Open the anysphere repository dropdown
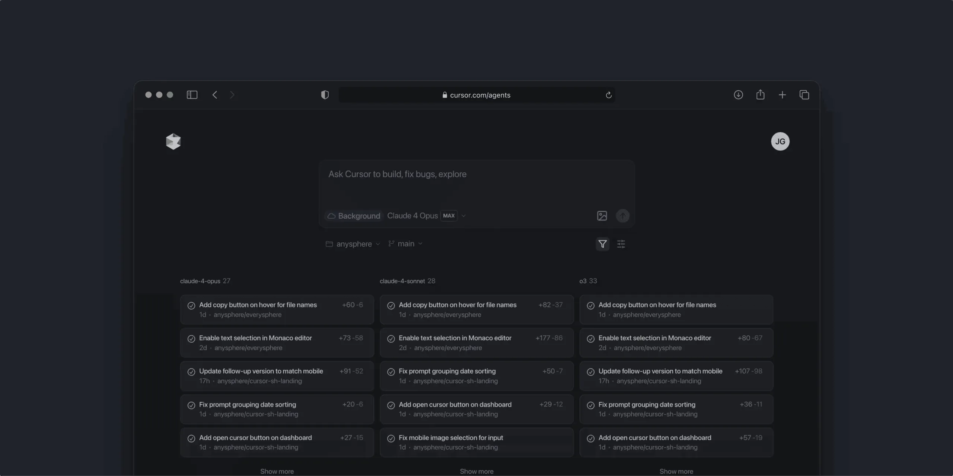The width and height of the screenshot is (953, 476). coord(353,244)
